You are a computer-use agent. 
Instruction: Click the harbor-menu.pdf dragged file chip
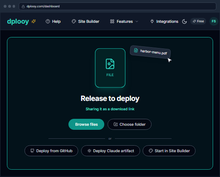(x=150, y=52)
